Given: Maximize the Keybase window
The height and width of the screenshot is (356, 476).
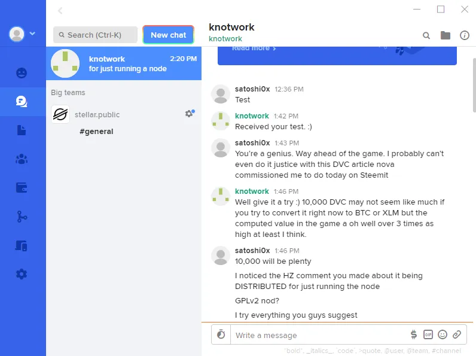Looking at the screenshot, I should click(441, 10).
